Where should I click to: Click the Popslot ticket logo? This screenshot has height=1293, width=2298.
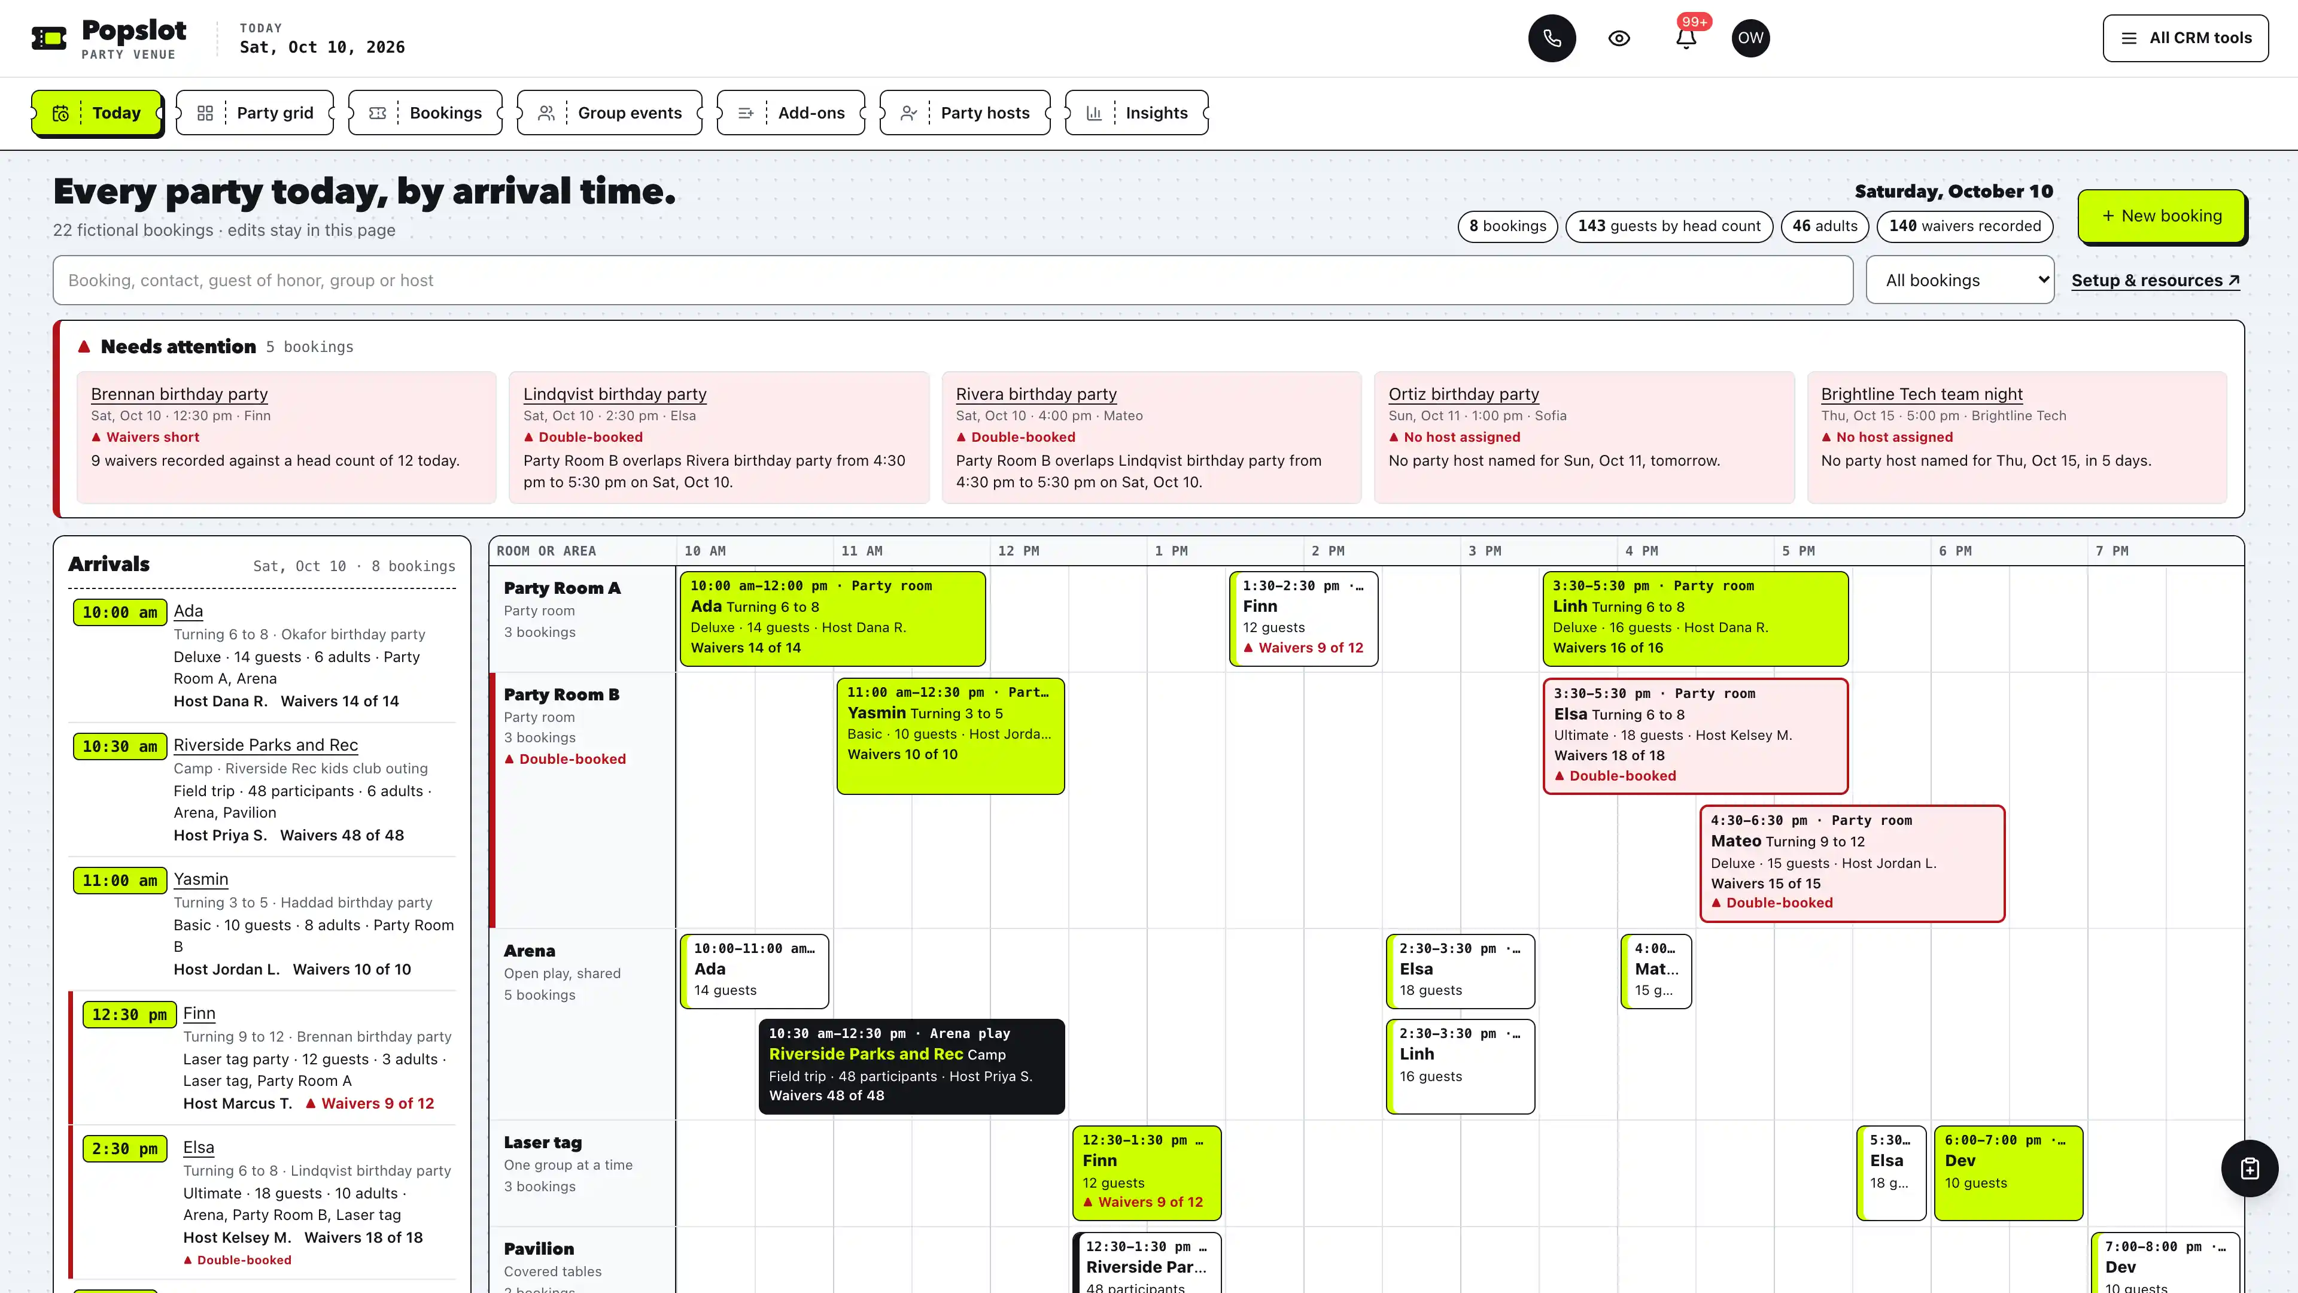click(49, 38)
